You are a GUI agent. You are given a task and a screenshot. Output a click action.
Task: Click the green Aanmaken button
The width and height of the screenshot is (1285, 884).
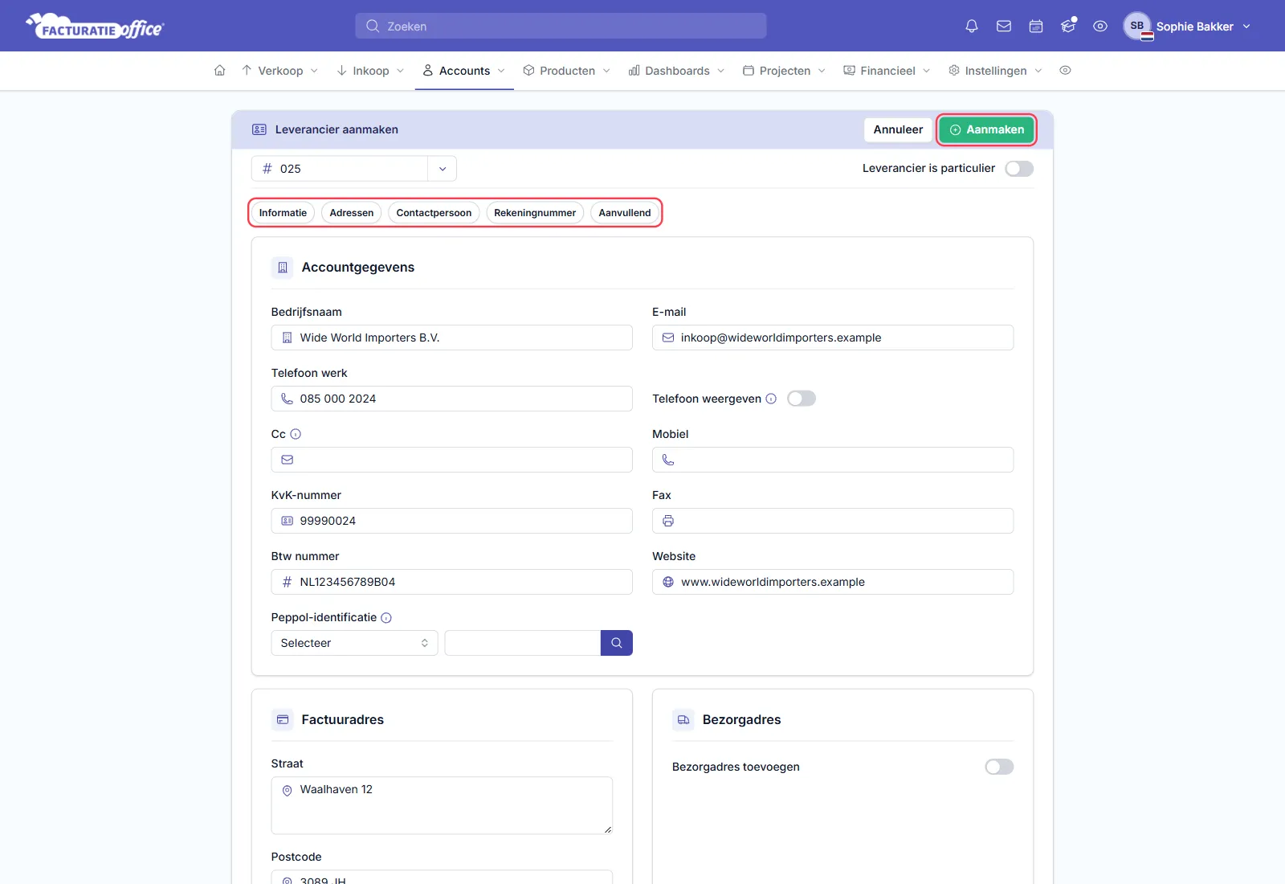pyautogui.click(x=986, y=129)
